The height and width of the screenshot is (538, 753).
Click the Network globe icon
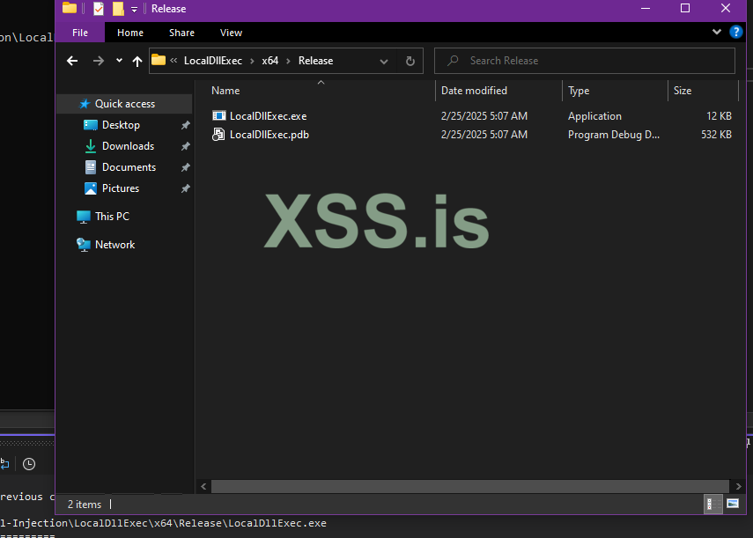(84, 245)
